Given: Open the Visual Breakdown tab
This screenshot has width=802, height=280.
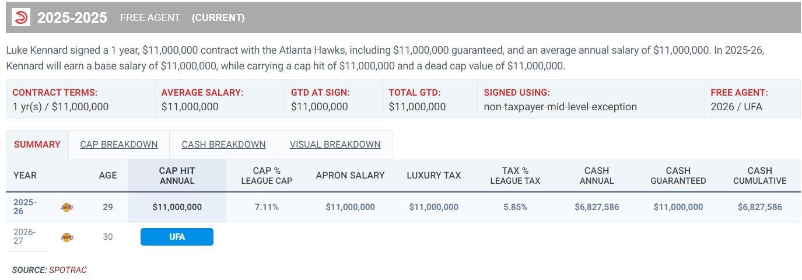Looking at the screenshot, I should coord(335,145).
